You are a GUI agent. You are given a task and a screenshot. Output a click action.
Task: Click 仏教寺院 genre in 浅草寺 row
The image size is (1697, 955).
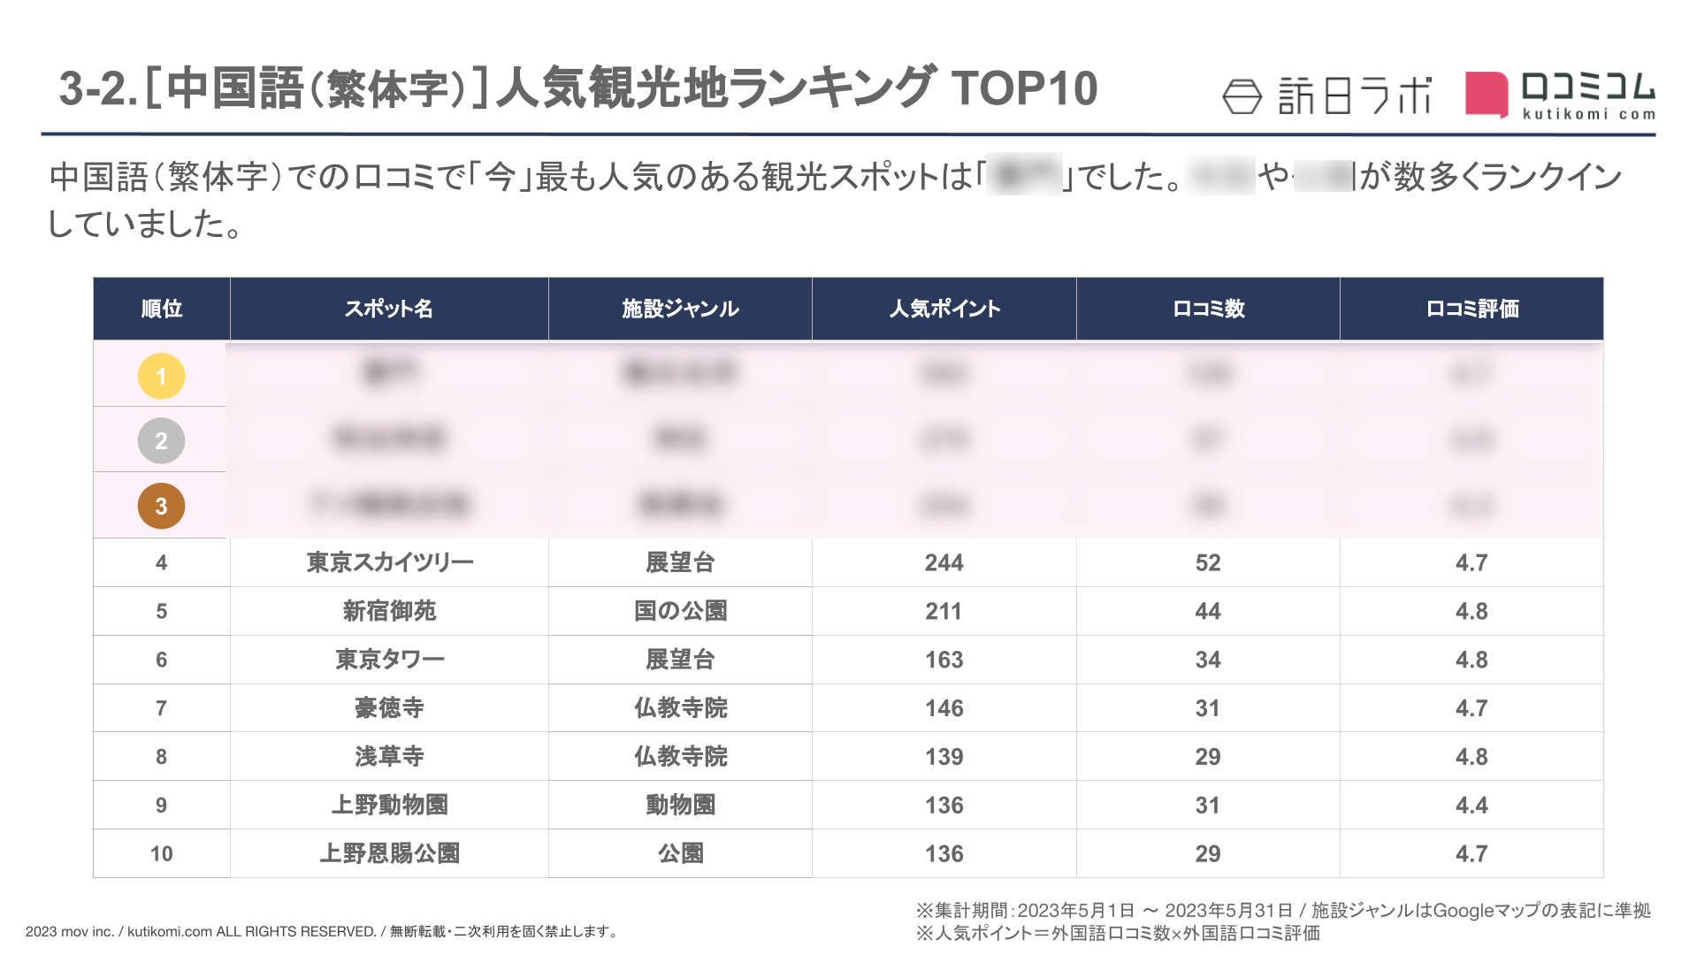[680, 757]
